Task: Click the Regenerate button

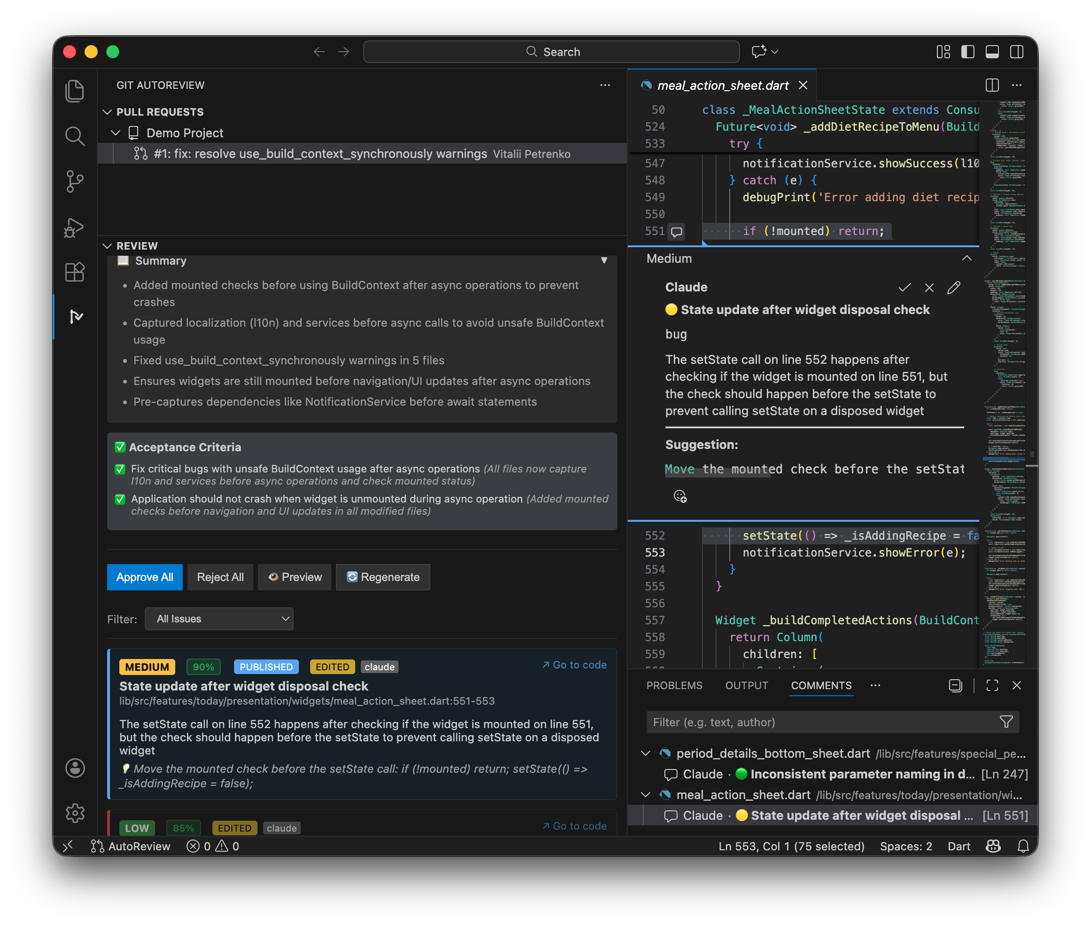Action: click(x=382, y=577)
